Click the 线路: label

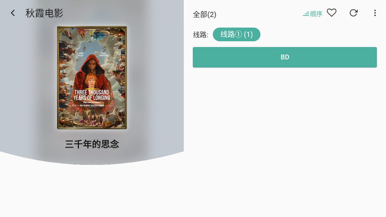(x=201, y=35)
